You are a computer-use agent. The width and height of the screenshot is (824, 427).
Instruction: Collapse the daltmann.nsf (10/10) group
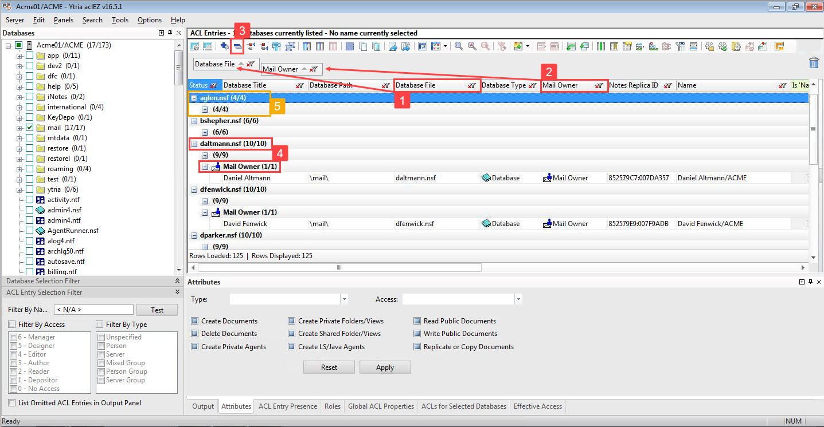click(194, 144)
